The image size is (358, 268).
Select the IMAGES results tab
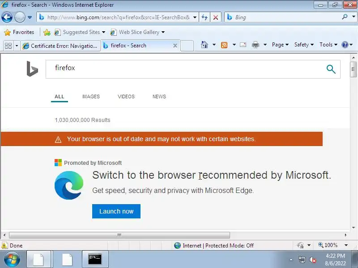coord(91,96)
